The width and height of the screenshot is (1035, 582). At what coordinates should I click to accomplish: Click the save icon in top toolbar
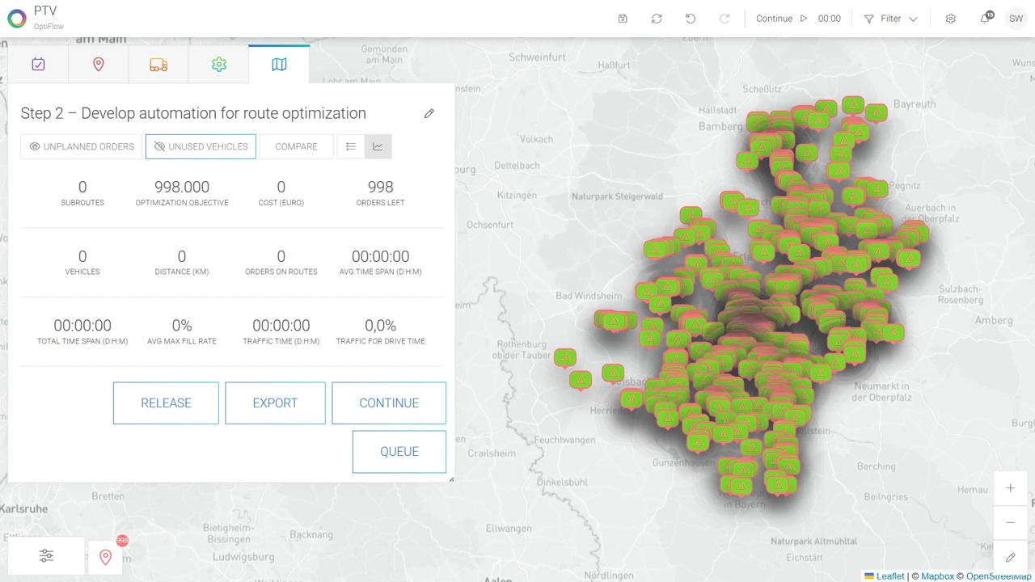coord(623,19)
